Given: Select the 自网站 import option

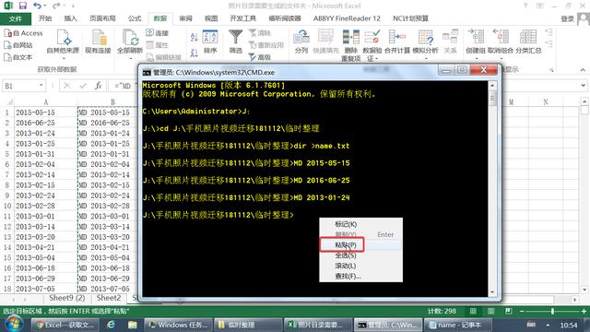Looking at the screenshot, I should (x=18, y=45).
